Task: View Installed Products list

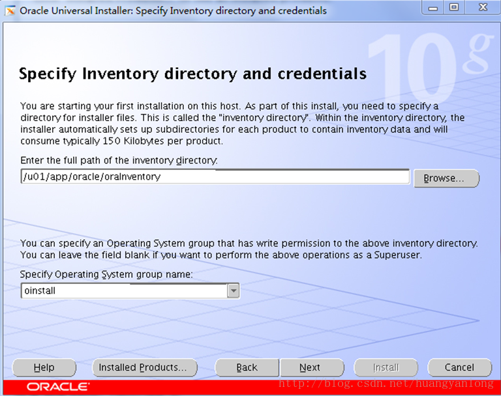Action: tap(145, 367)
